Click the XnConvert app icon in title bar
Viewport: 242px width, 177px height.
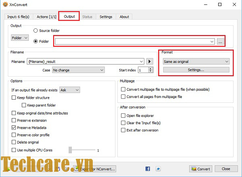coord(5,4)
